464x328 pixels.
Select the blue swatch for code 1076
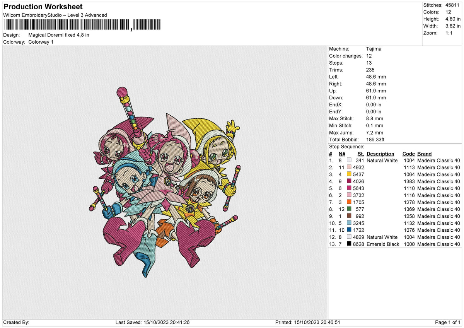coord(349,230)
